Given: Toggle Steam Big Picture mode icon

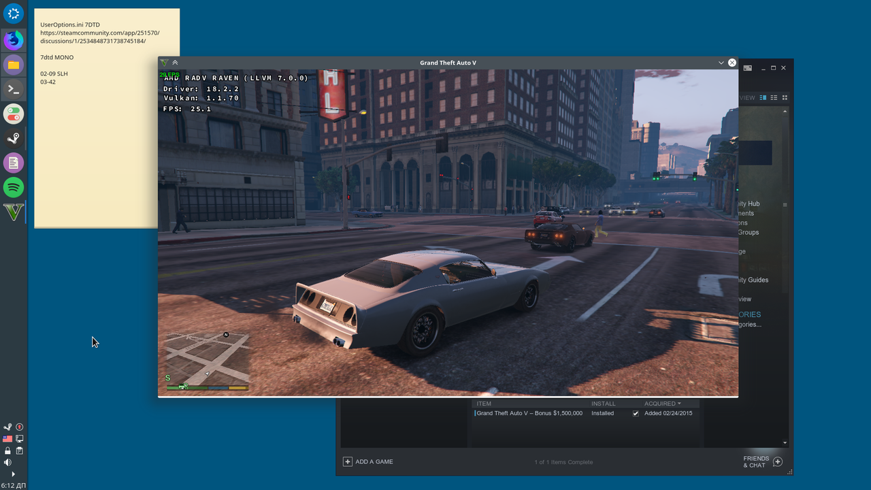Looking at the screenshot, I should 747,68.
